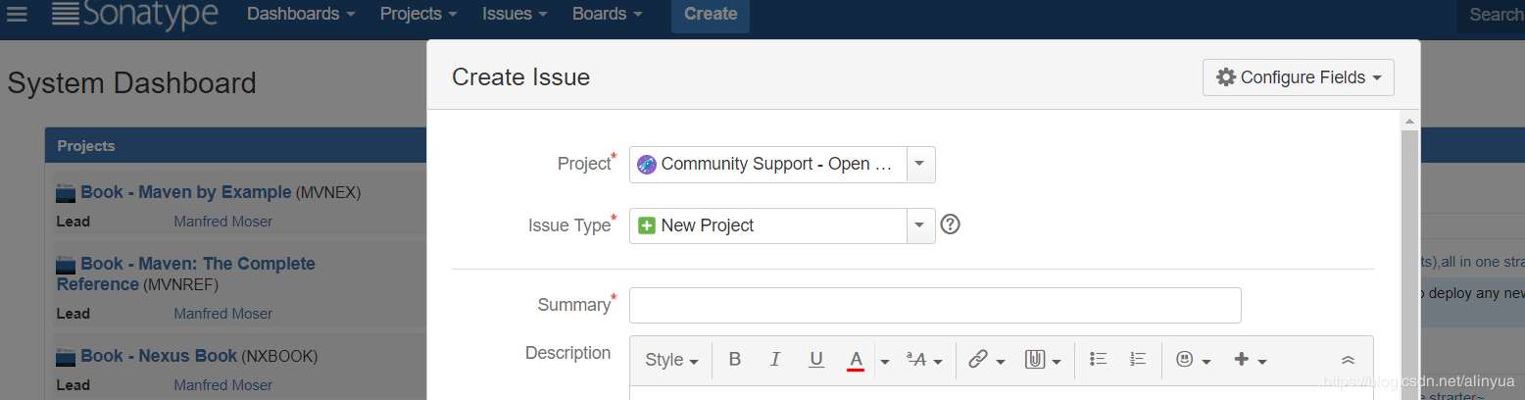Open the Style text format dropdown

tap(671, 360)
